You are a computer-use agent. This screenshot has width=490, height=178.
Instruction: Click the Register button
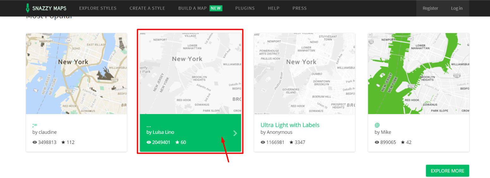coord(430,8)
